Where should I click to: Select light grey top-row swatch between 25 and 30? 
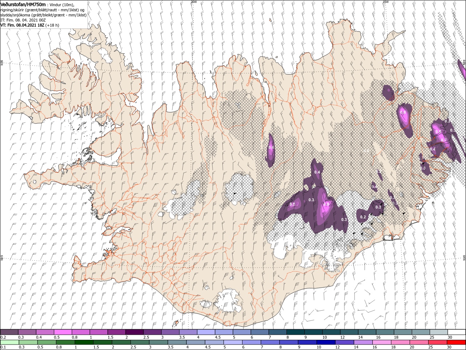(439, 332)
